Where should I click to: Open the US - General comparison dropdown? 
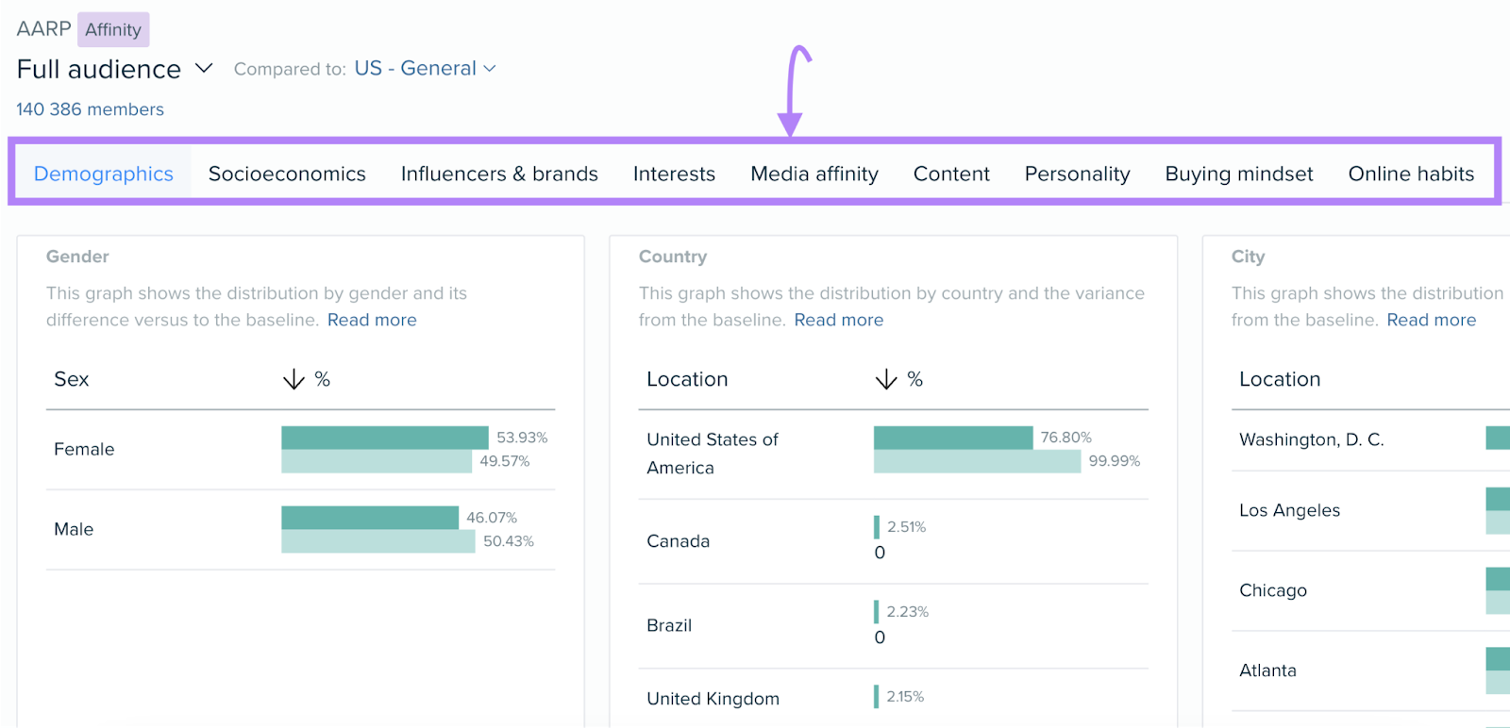pos(425,69)
